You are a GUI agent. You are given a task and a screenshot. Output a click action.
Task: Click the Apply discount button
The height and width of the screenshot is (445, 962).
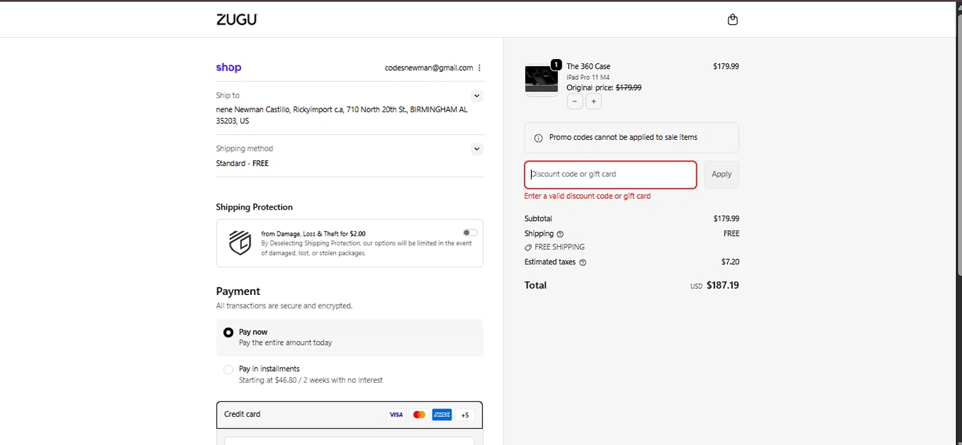coord(721,174)
